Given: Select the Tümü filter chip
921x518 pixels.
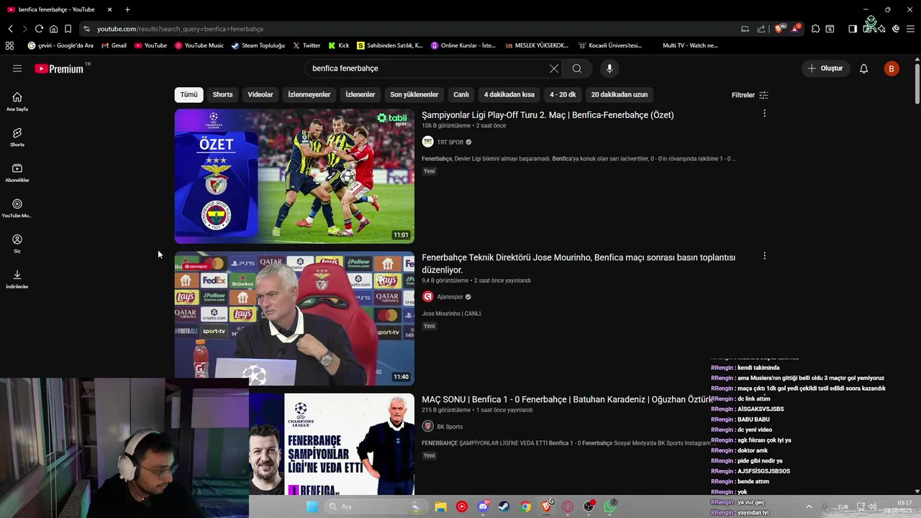Looking at the screenshot, I should tap(189, 94).
